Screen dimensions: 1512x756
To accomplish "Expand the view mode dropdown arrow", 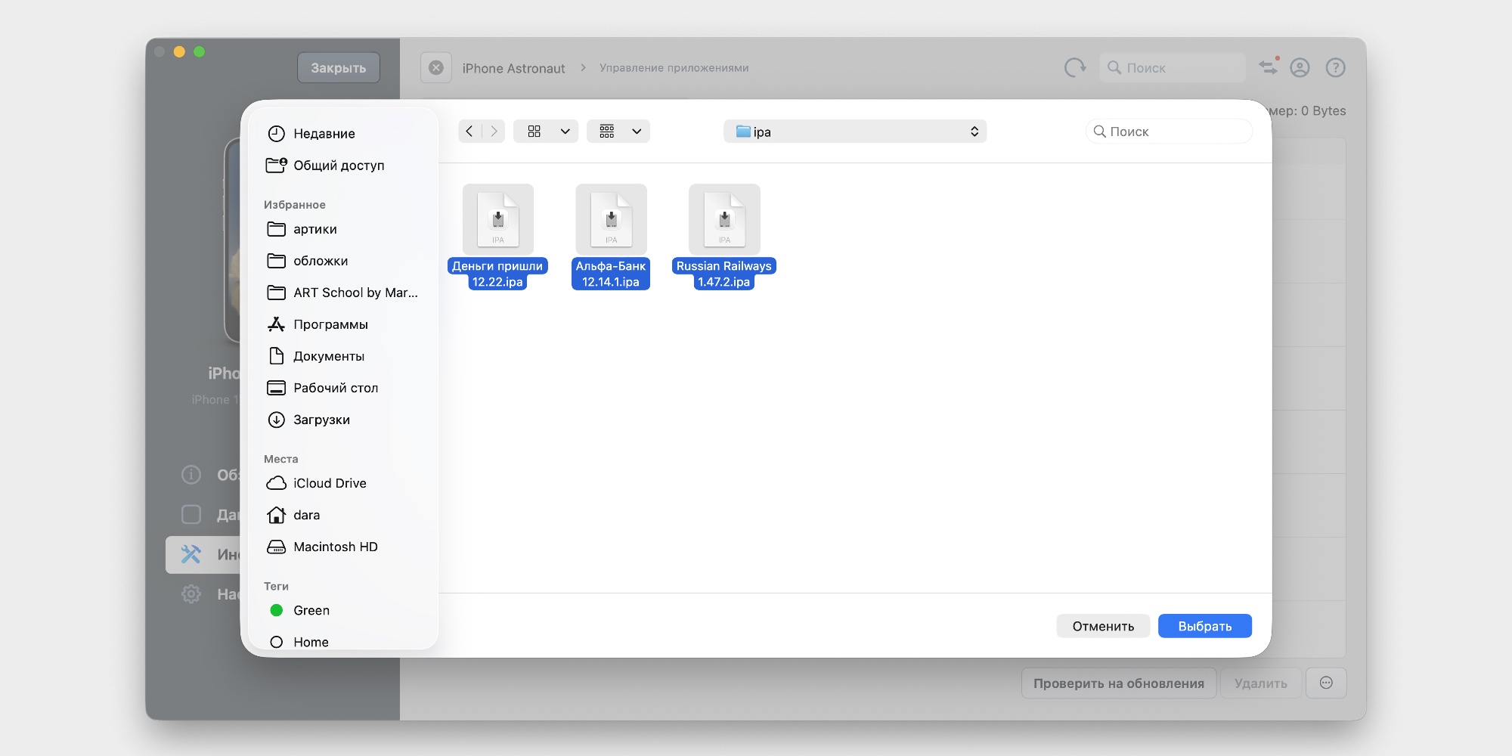I will 565,132.
